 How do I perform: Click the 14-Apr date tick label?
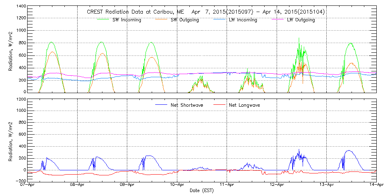pyautogui.click(x=376, y=185)
